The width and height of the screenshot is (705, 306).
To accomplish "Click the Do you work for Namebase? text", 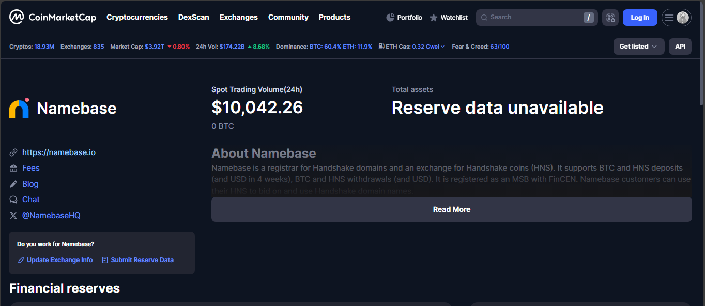I will pos(56,244).
